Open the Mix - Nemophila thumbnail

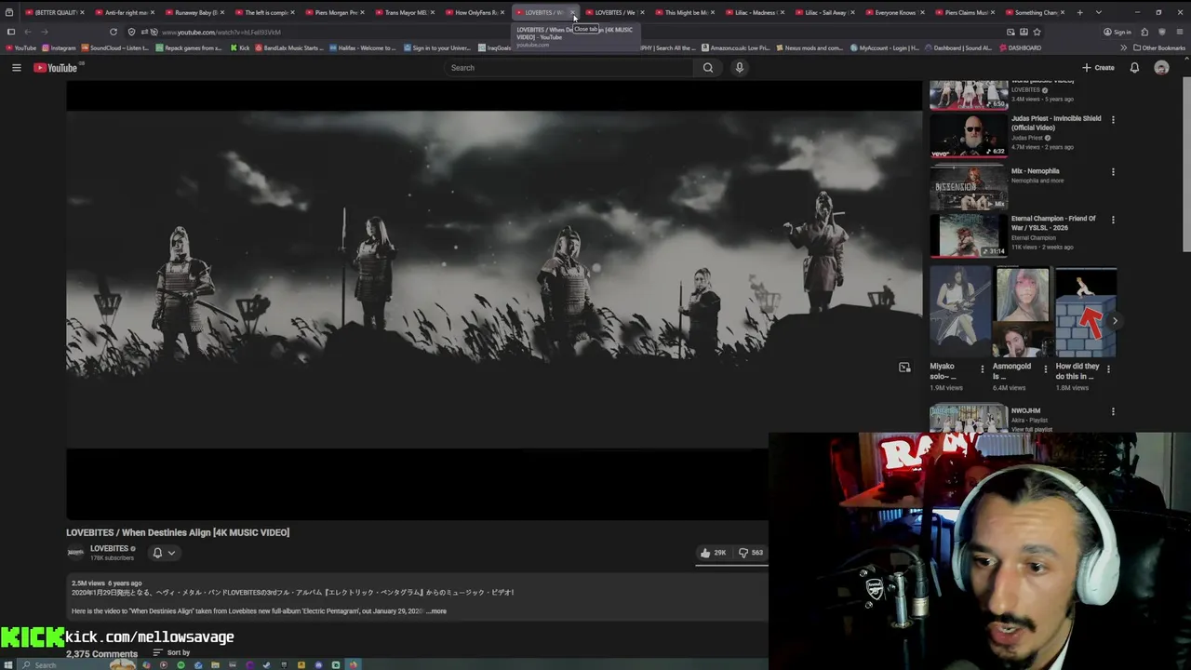click(x=969, y=187)
